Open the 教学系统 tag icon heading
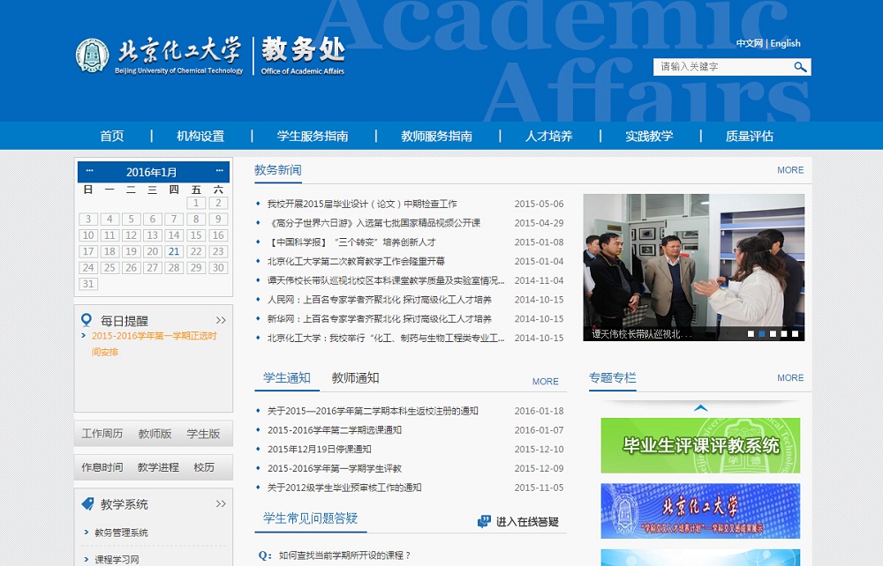The width and height of the screenshot is (883, 566). [x=87, y=503]
